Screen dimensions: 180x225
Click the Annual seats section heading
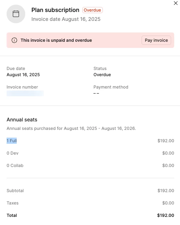(22, 119)
